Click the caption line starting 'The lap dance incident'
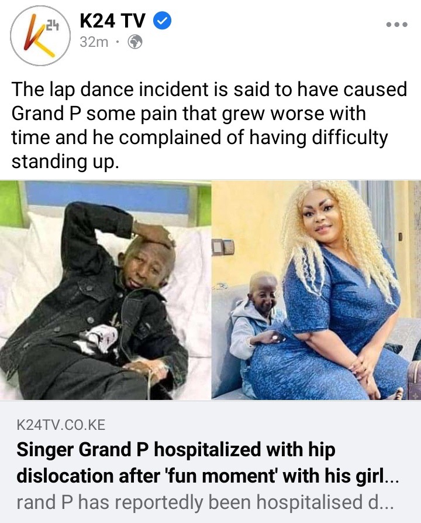 pyautogui.click(x=209, y=90)
